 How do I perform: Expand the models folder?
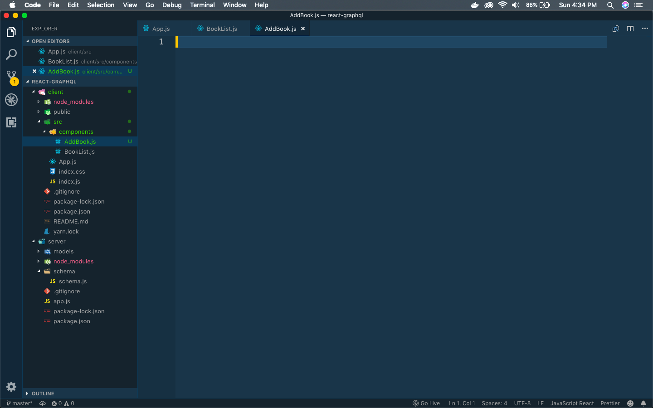(x=80, y=251)
